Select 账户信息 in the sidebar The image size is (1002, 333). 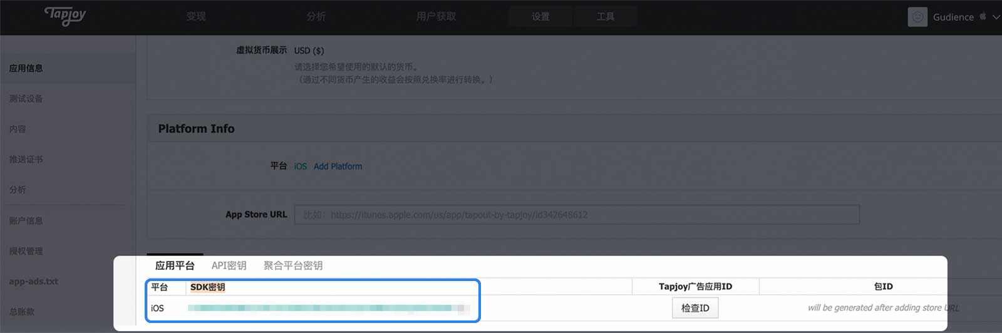tap(26, 220)
